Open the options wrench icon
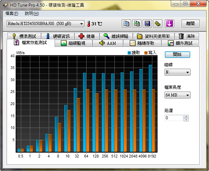Viewport: 209px width, 171px height. [x=158, y=24]
